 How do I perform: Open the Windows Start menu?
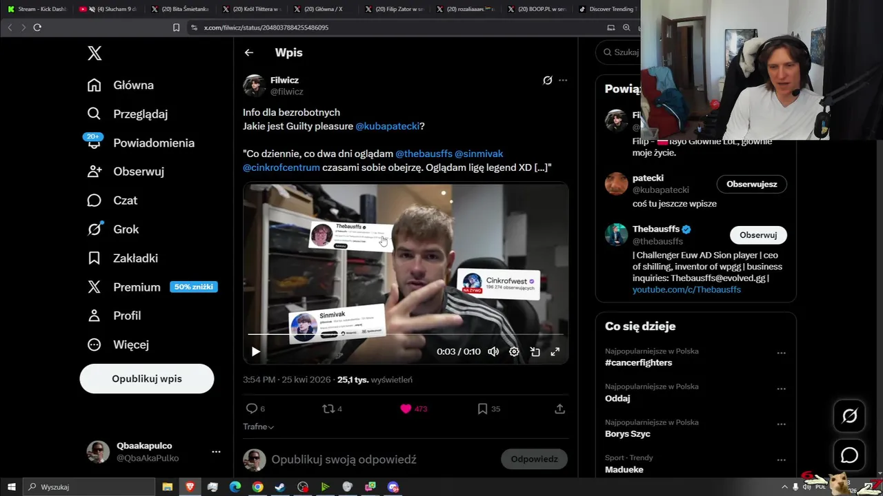pyautogui.click(x=11, y=487)
